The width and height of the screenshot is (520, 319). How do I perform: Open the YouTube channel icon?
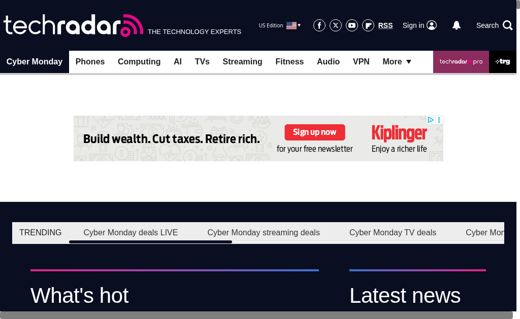click(x=352, y=25)
